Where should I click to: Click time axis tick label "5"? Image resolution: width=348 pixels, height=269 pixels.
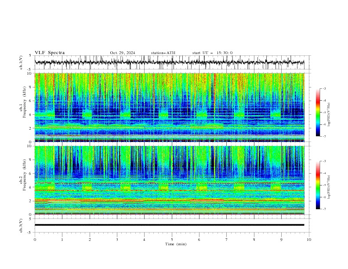coord(172,240)
